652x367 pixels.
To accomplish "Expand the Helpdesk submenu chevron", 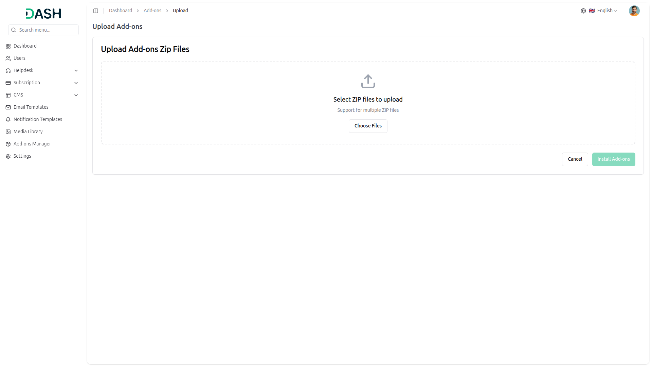I will [76, 71].
